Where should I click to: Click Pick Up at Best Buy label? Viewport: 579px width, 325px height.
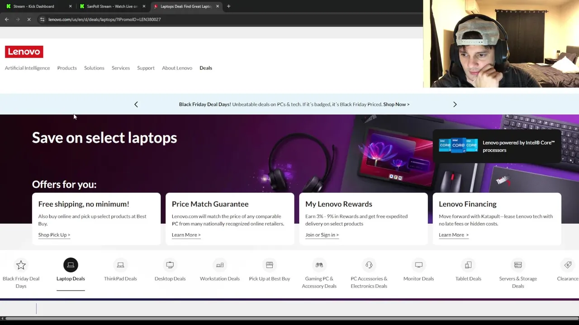click(270, 279)
